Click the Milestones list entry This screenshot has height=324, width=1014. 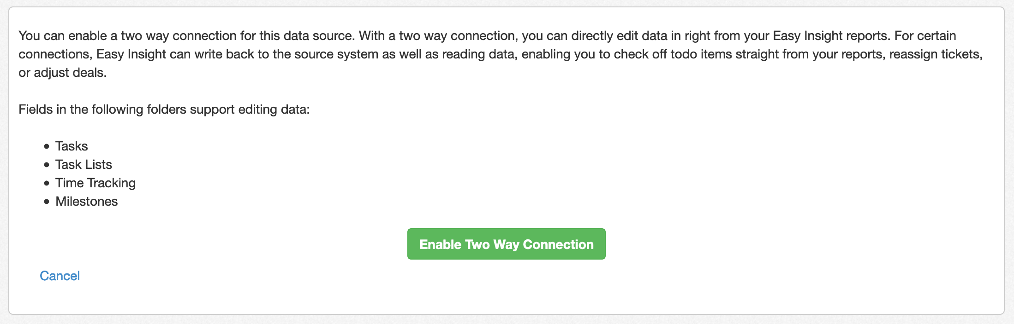coord(86,201)
